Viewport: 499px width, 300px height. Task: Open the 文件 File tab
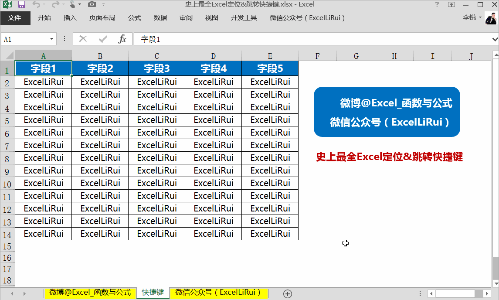pyautogui.click(x=15, y=18)
